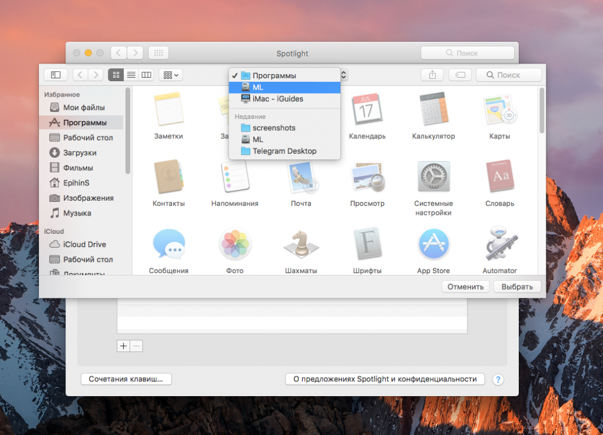This screenshot has width=603, height=435.
Task: Open the item arrangement dropdown
Action: click(x=171, y=75)
